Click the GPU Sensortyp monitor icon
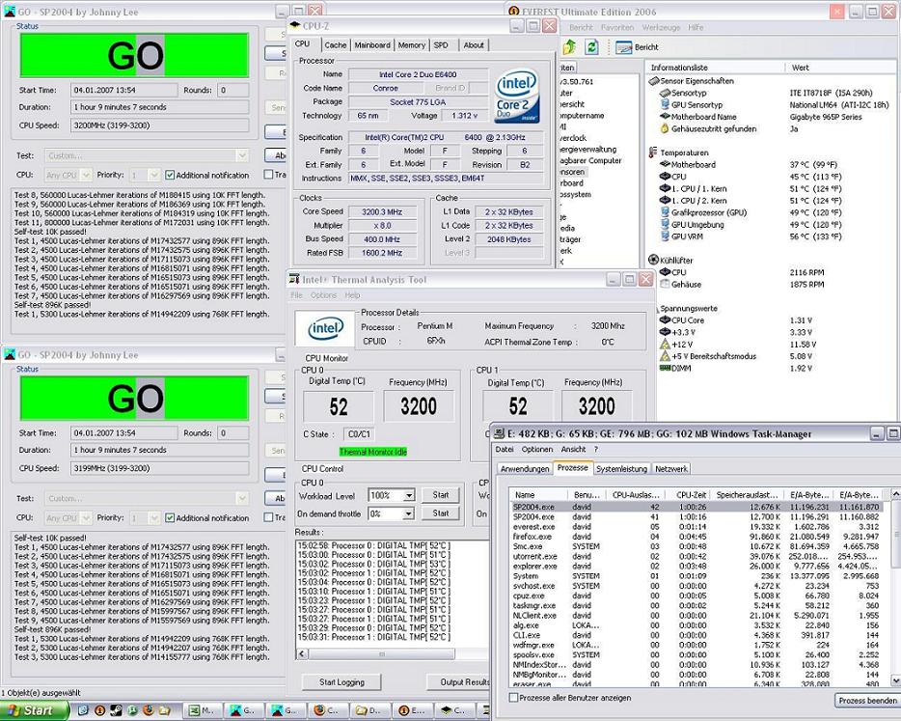Image resolution: width=901 pixels, height=721 pixels. [x=665, y=104]
